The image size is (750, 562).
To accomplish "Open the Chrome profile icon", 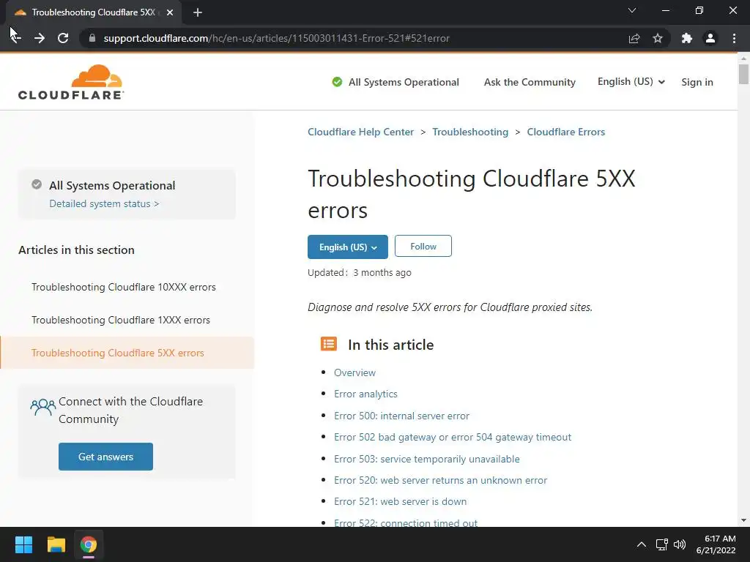I will [710, 38].
